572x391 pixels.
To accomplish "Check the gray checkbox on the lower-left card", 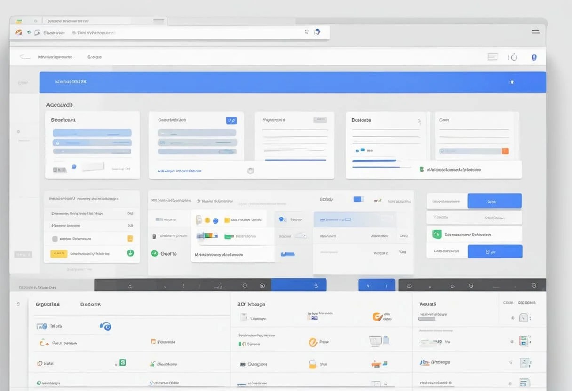I will 54,238.
